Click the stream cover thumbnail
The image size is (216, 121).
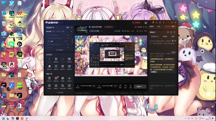pos(81,29)
